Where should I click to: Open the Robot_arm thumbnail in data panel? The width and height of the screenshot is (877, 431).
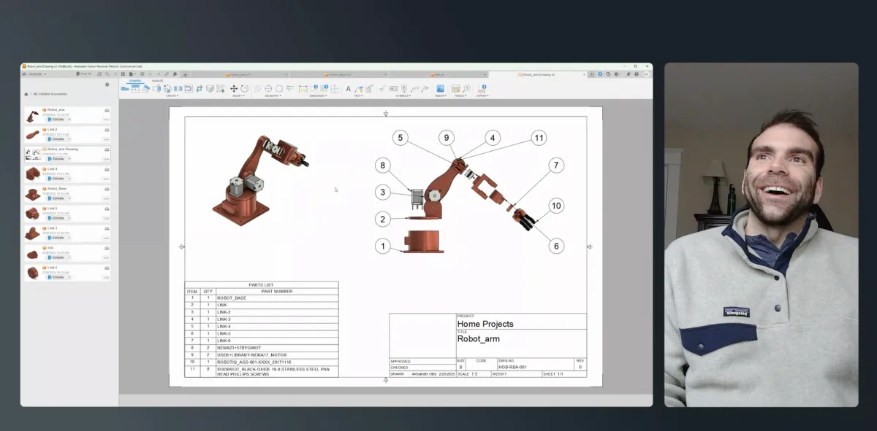32,115
